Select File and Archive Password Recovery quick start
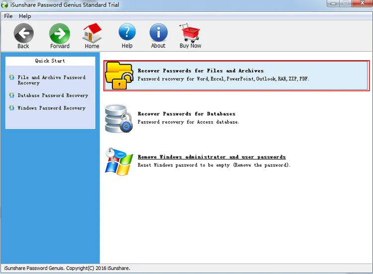Screen dimensions: 373x274 coord(51,80)
